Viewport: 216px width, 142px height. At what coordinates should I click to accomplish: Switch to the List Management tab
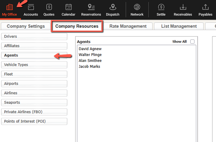tap(179, 26)
